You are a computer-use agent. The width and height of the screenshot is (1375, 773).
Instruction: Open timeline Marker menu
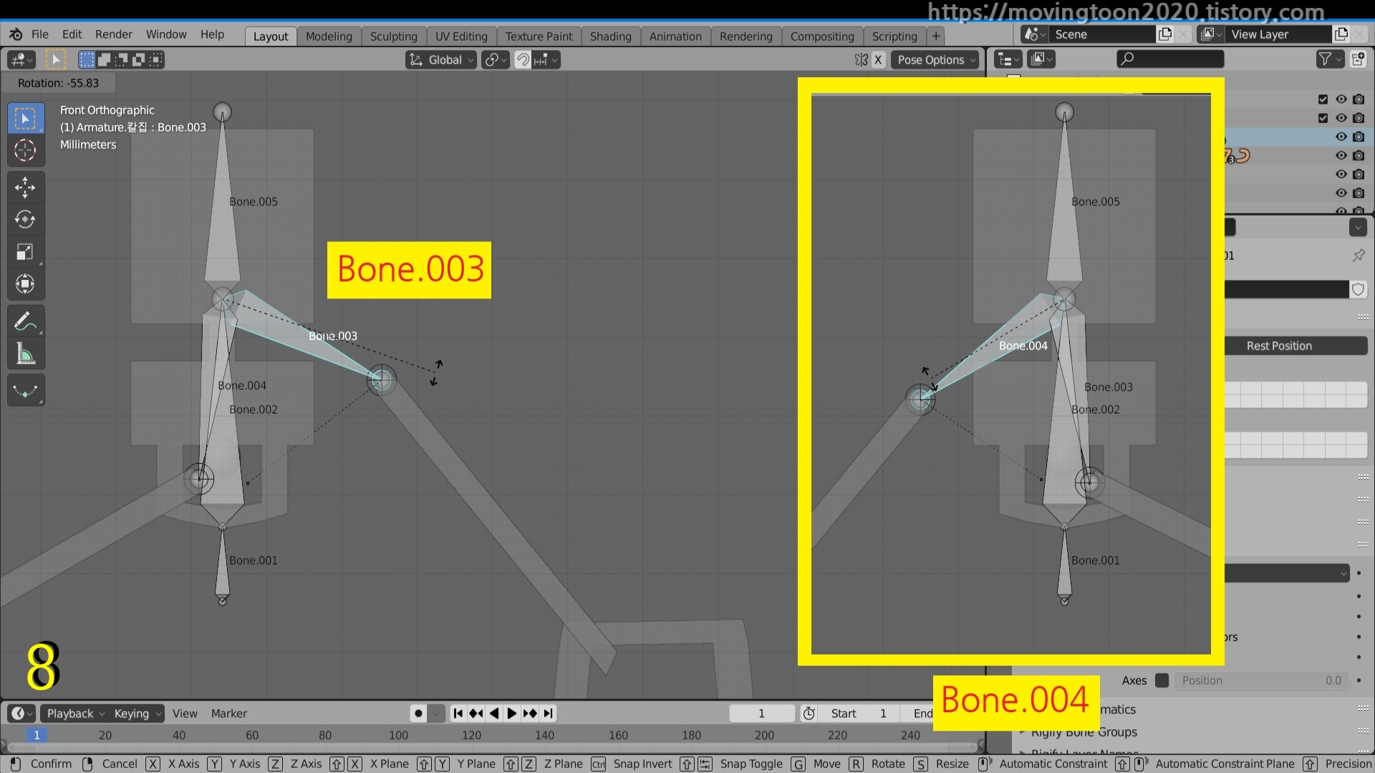tap(229, 714)
